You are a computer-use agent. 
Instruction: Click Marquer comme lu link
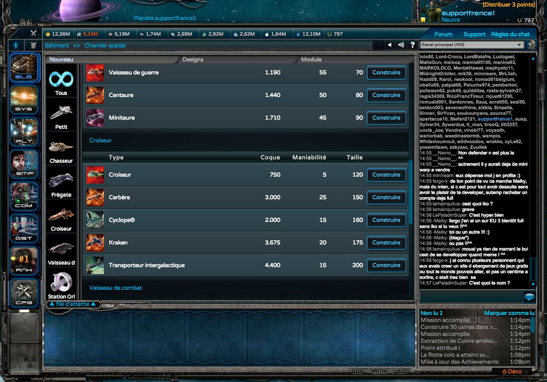(509, 313)
